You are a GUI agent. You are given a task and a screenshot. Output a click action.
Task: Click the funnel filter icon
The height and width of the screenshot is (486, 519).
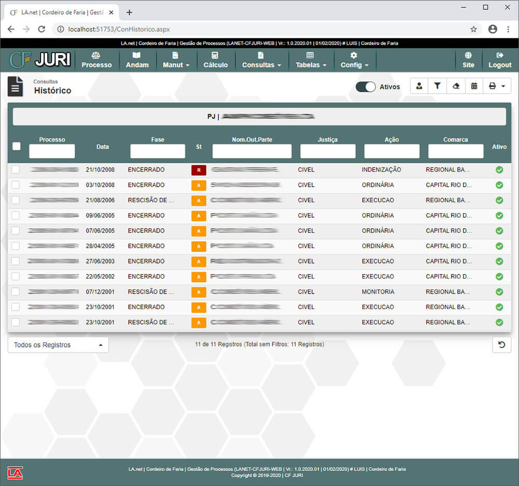(437, 86)
